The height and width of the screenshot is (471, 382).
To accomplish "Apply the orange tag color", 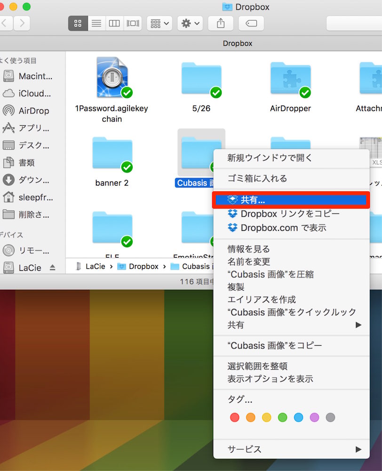I will click(251, 417).
